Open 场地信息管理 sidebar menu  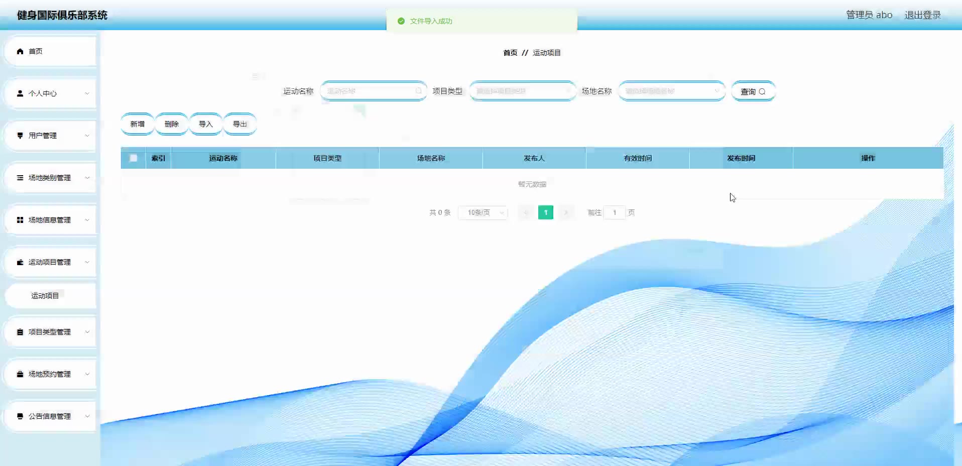50,220
